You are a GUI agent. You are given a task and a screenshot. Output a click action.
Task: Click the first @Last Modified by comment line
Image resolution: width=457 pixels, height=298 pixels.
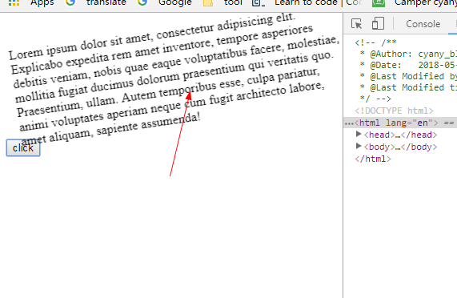408,76
